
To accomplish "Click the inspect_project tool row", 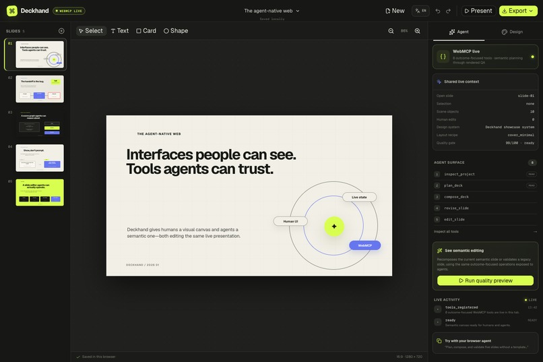I will 485,174.
